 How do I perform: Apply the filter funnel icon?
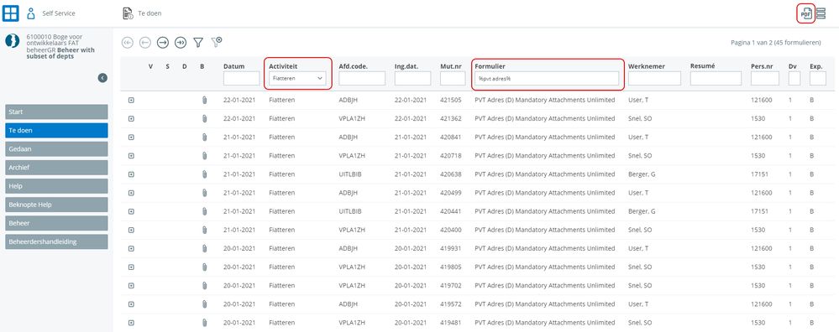point(198,43)
